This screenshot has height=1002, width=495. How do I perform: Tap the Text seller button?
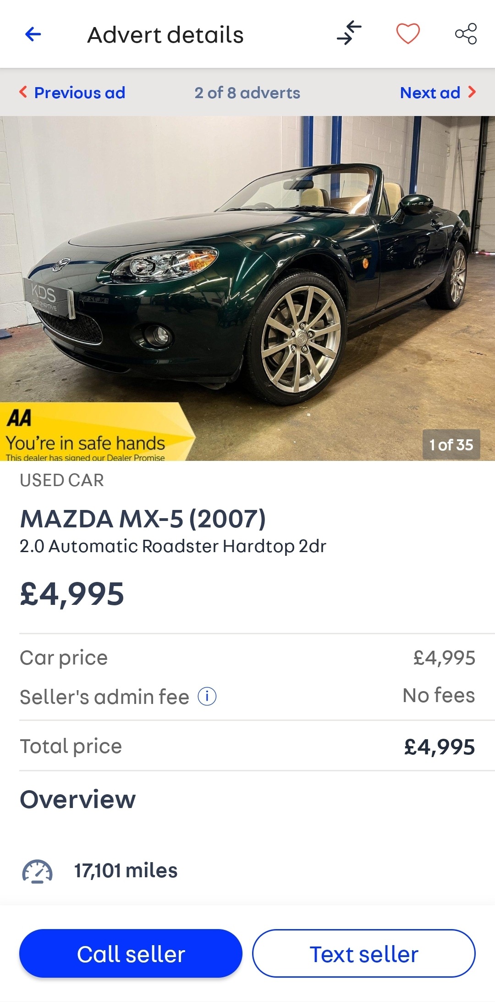click(x=364, y=953)
